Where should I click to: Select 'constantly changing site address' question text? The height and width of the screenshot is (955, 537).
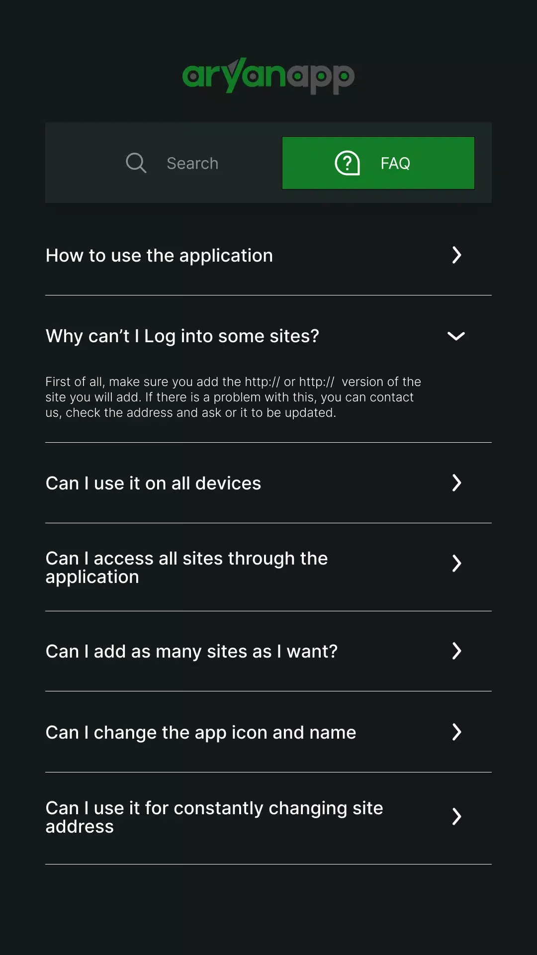coord(214,817)
